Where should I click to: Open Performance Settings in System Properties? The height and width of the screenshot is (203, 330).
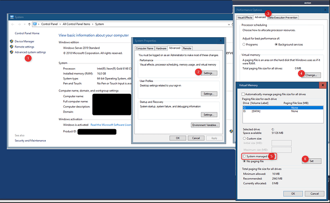(x=209, y=73)
